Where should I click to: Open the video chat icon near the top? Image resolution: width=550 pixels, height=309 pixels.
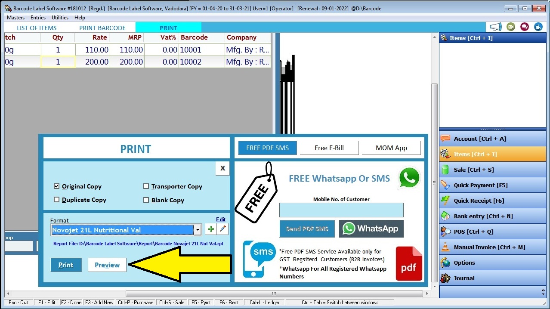[510, 26]
